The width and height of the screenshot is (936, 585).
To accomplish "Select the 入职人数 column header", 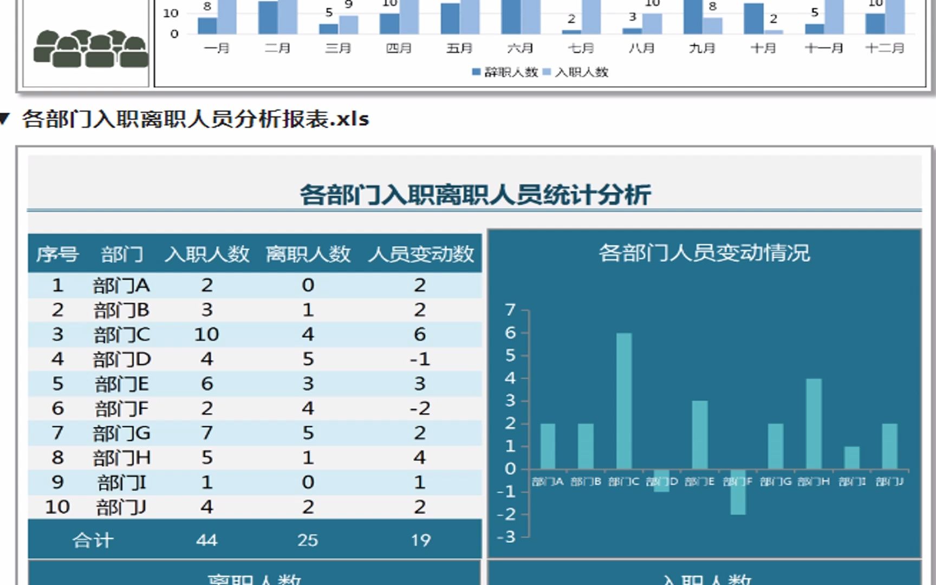I will [x=207, y=254].
